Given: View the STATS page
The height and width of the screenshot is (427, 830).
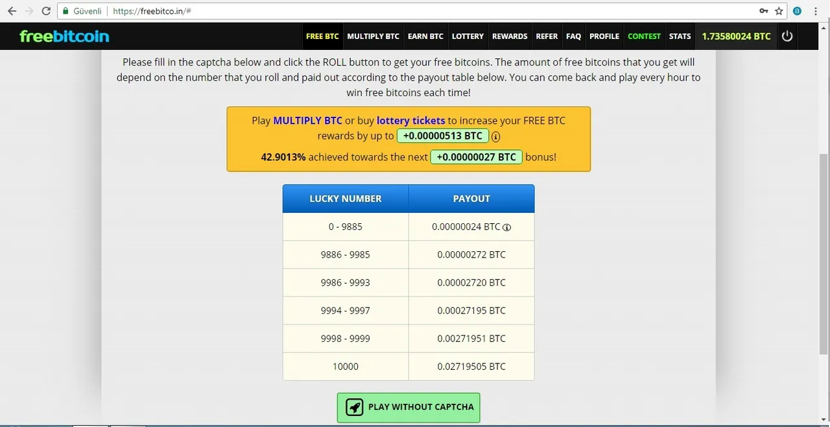Looking at the screenshot, I should tap(680, 36).
